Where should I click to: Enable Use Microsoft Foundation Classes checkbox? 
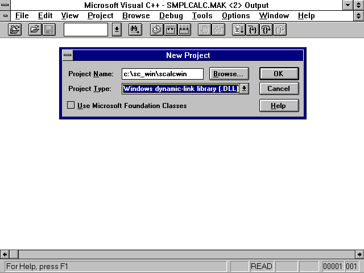71,105
